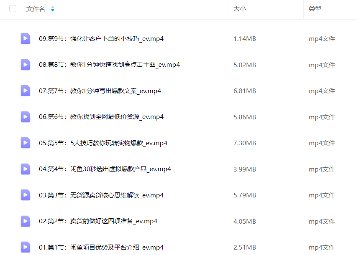Click mp4文件 type in 02.第2节 row
Screen dimensions: 356x255
[x=322, y=221]
